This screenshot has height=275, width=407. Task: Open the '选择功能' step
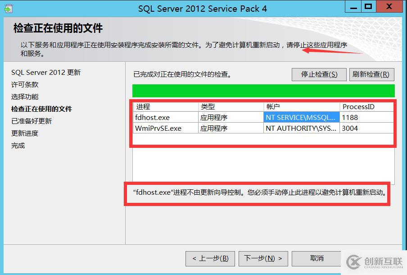[x=26, y=96]
